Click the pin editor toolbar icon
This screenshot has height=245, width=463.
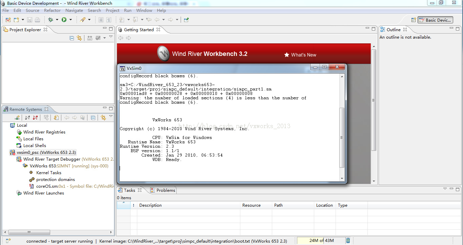click(x=186, y=20)
